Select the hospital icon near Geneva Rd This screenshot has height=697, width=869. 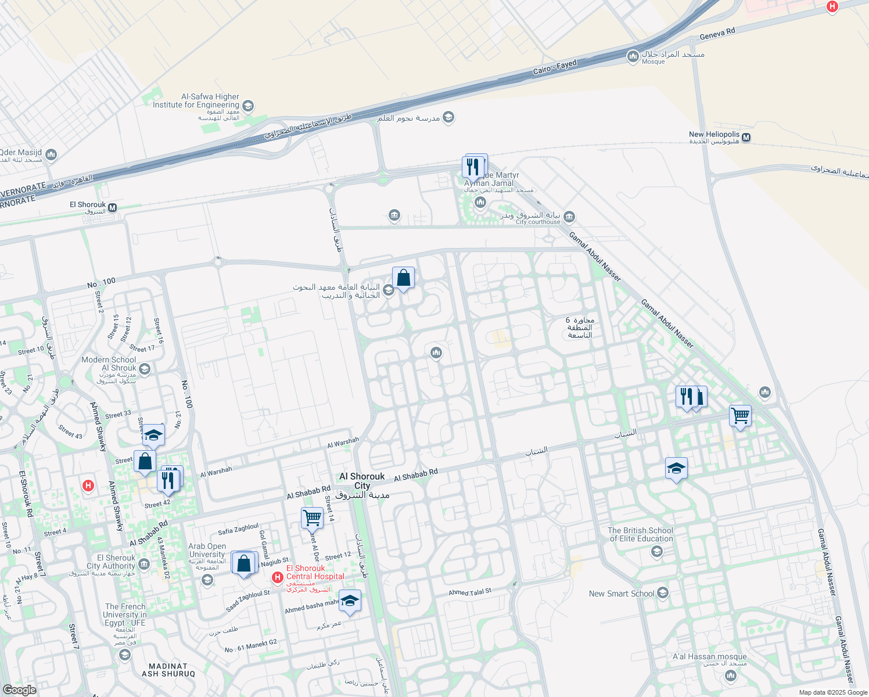(x=832, y=6)
